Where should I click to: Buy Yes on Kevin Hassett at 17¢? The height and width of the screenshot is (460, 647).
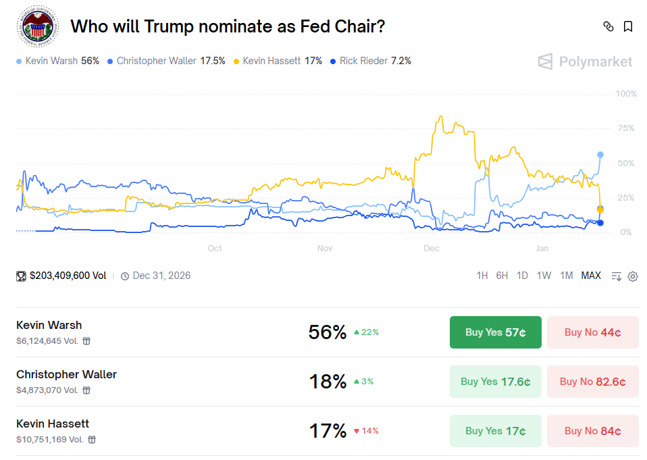click(495, 431)
